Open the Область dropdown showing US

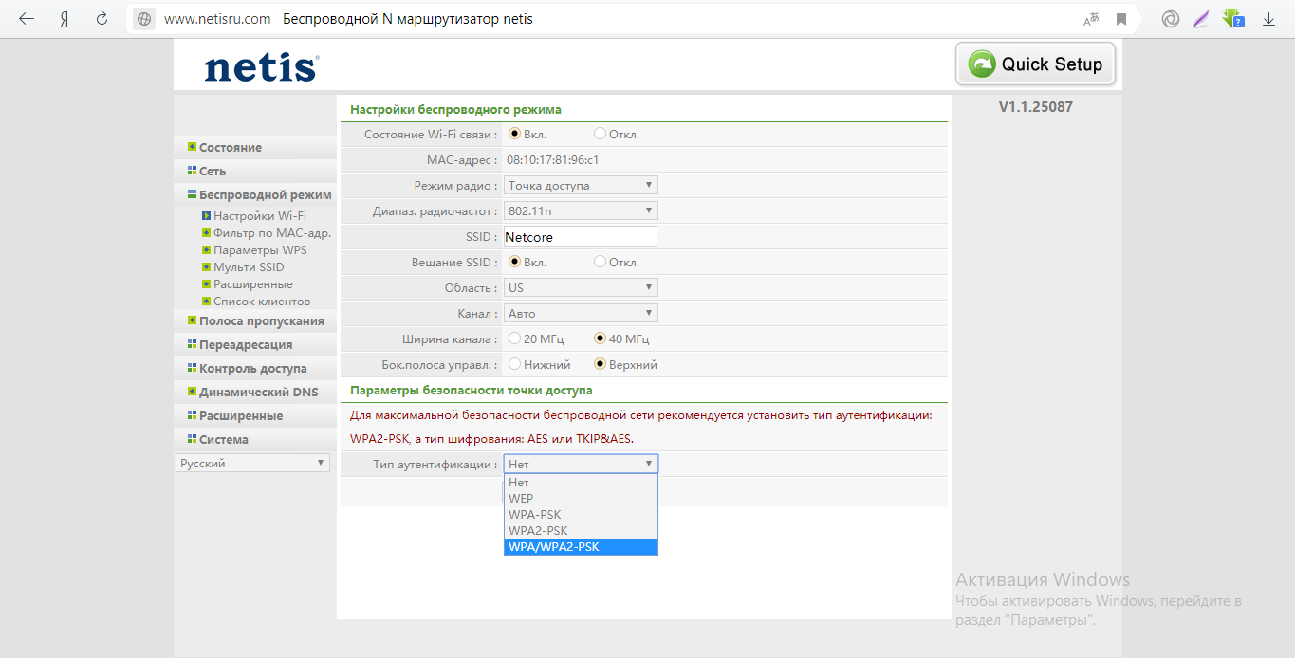581,287
